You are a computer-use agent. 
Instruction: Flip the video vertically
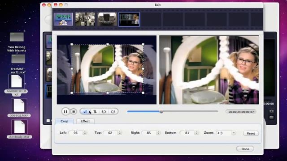click(x=95, y=111)
